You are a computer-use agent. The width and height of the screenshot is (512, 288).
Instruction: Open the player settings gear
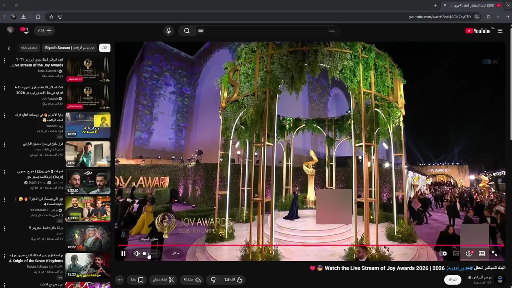(469, 254)
